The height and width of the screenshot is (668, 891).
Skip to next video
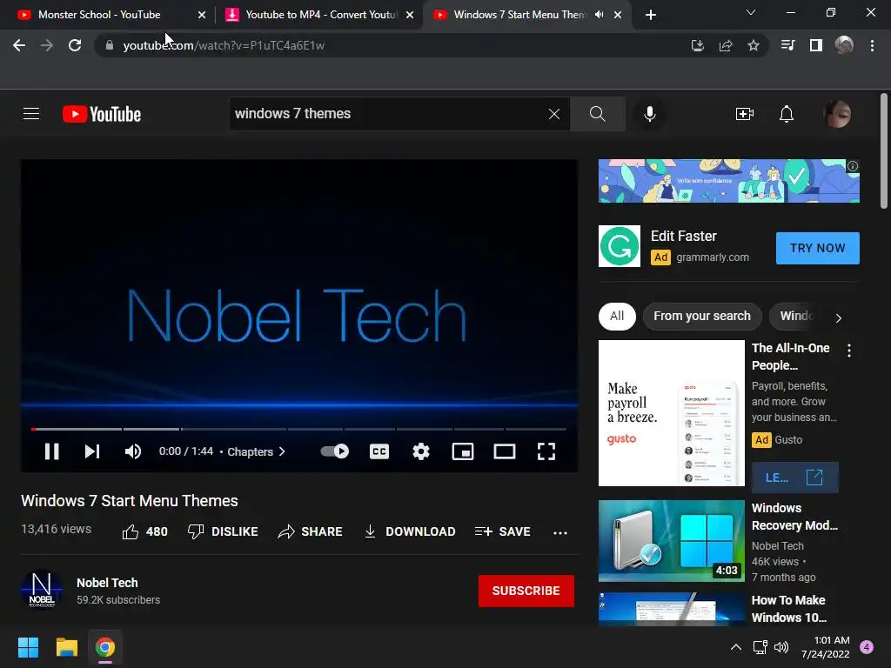pyautogui.click(x=92, y=451)
